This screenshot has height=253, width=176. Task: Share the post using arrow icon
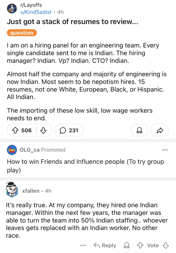[160, 131]
